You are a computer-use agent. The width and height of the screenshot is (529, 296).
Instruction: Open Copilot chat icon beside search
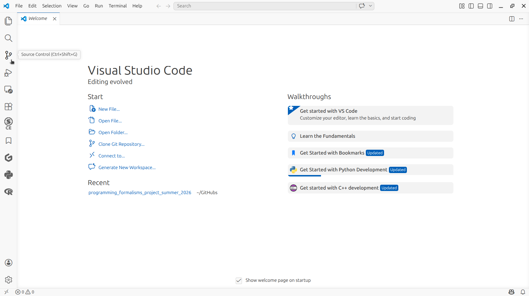pos(362,6)
